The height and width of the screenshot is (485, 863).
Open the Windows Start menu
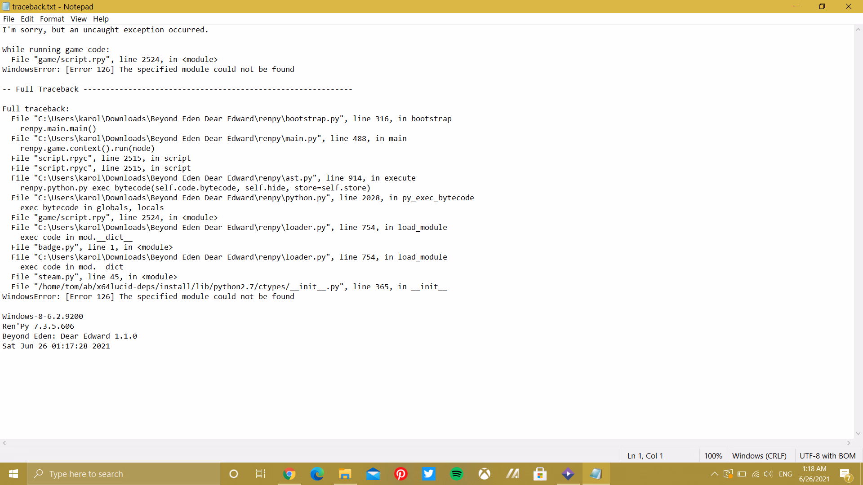click(13, 474)
